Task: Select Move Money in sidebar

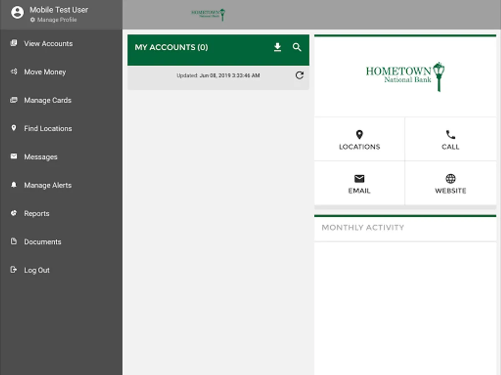Action: click(45, 72)
